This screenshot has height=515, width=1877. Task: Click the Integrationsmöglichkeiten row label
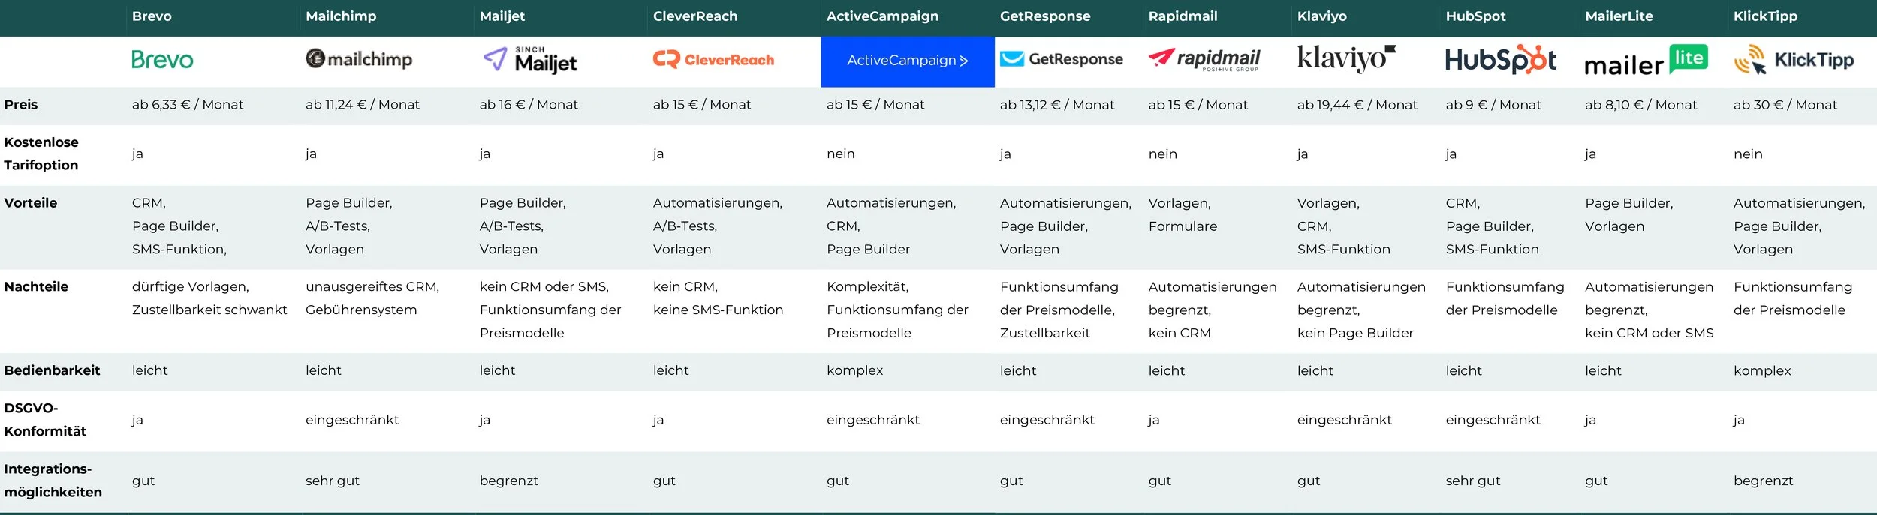click(x=53, y=481)
